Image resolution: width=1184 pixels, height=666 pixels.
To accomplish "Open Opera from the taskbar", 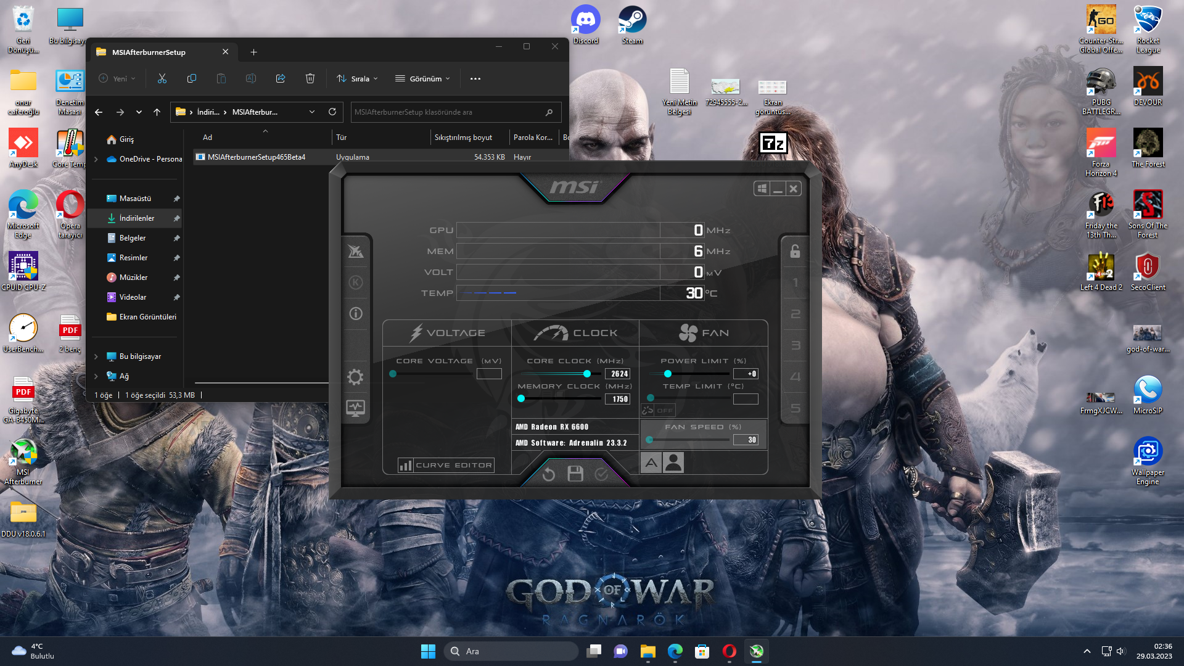I will click(x=729, y=651).
